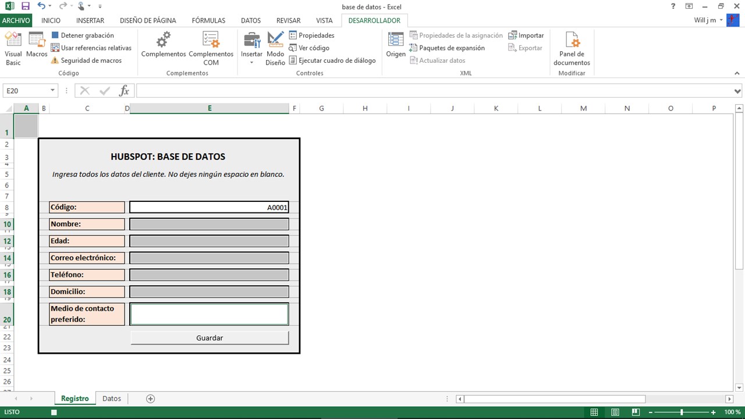The width and height of the screenshot is (745, 419).
Task: Select the Domicilio input cell
Action: pos(210,292)
